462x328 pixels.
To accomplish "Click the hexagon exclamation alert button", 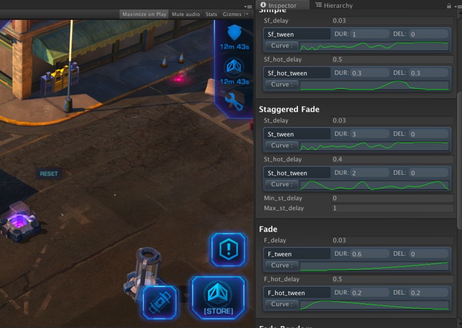I will pyautogui.click(x=228, y=249).
